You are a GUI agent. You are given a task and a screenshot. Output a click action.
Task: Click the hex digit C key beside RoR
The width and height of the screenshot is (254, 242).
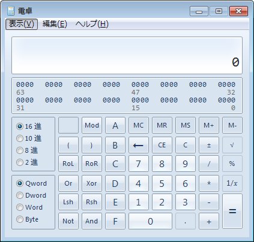click(115, 164)
